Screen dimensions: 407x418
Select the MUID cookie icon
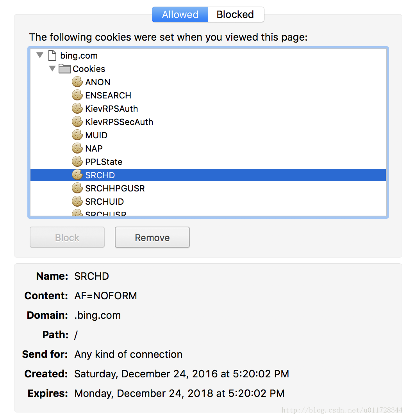pyautogui.click(x=77, y=135)
